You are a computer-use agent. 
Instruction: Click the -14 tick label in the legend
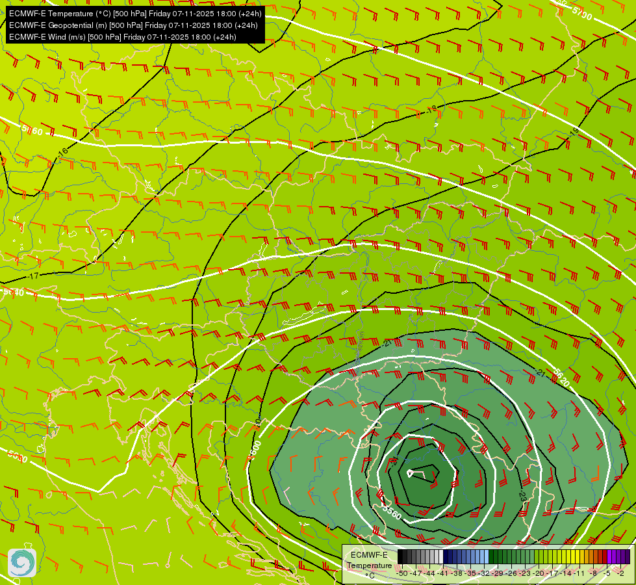coord(566,573)
